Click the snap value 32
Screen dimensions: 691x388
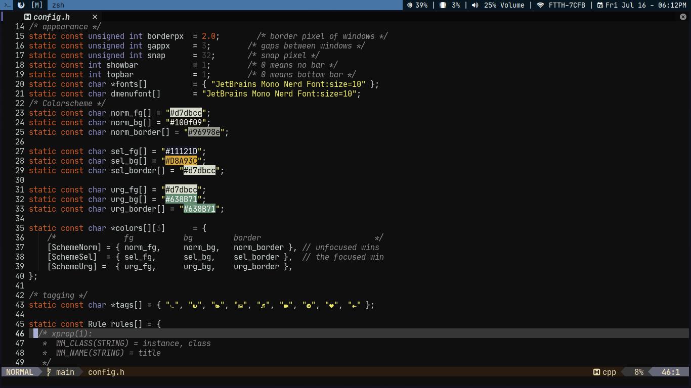click(x=206, y=56)
